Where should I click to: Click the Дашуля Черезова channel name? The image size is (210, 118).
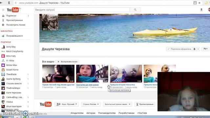[55, 49]
